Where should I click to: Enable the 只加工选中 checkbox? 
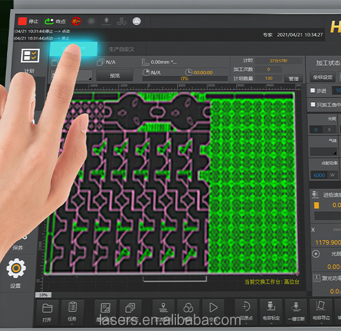pos(313,104)
